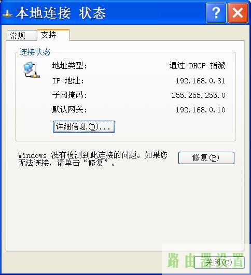Image resolution: width=251 pixels, height=275 pixels.
Task: Click the Windows 没有检测到此连接的问题 message text
Action: click(93, 159)
